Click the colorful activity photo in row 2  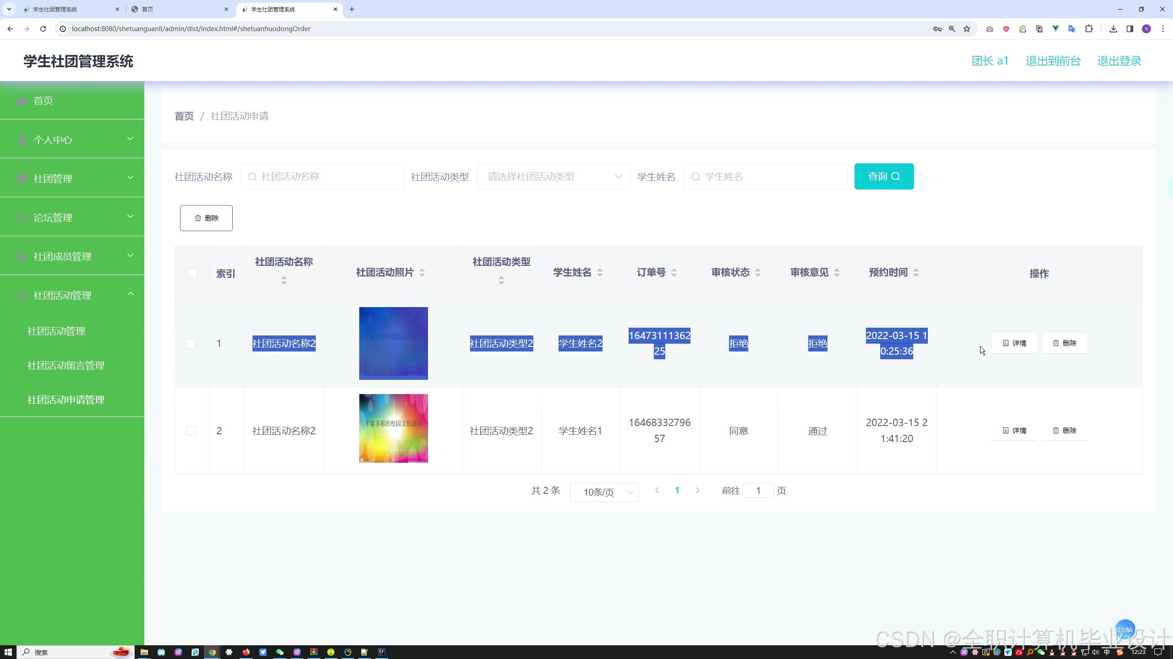point(393,428)
